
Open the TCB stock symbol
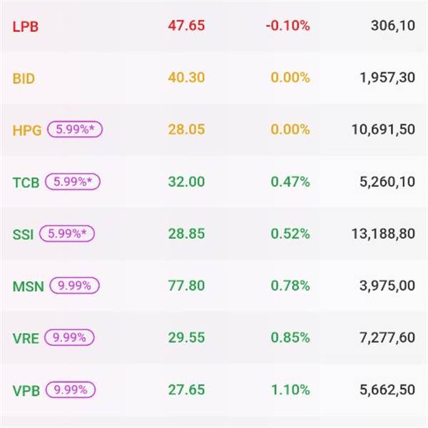26,182
